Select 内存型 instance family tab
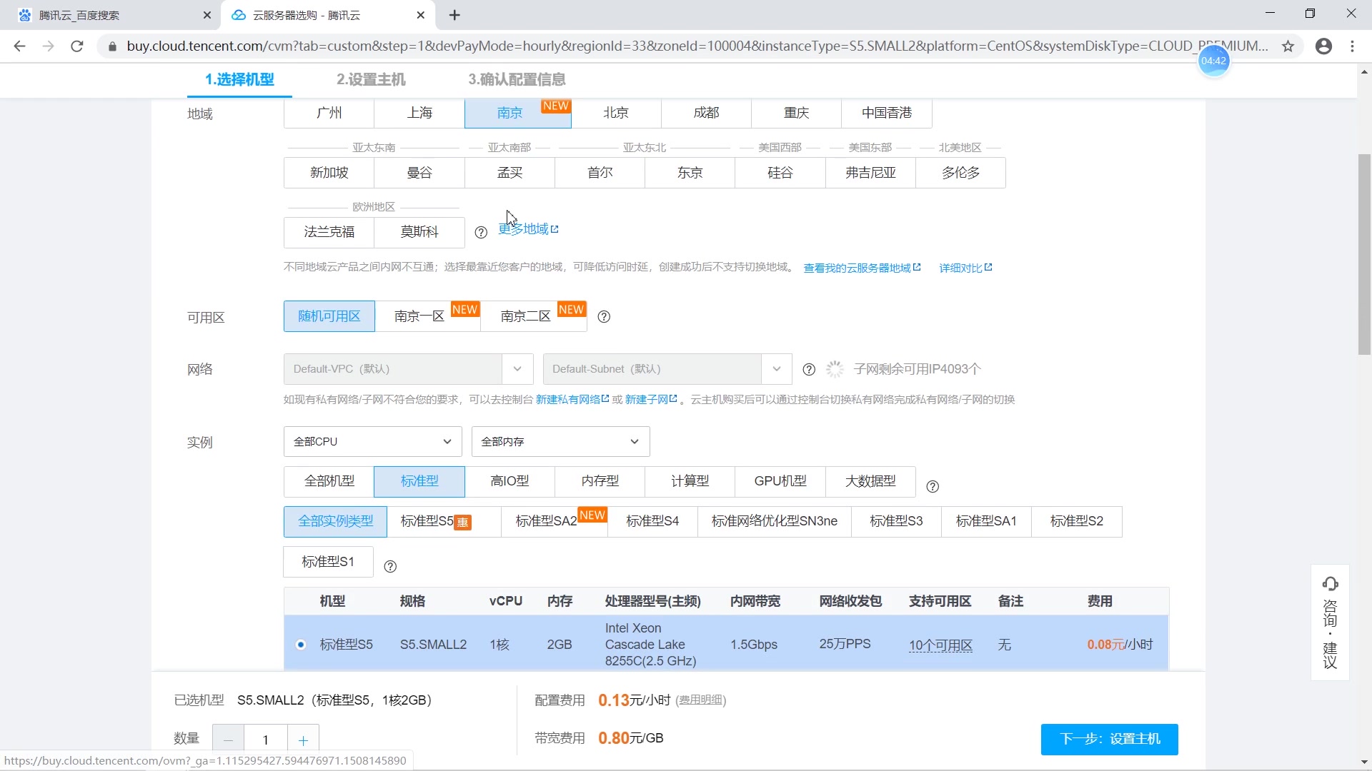 click(600, 481)
